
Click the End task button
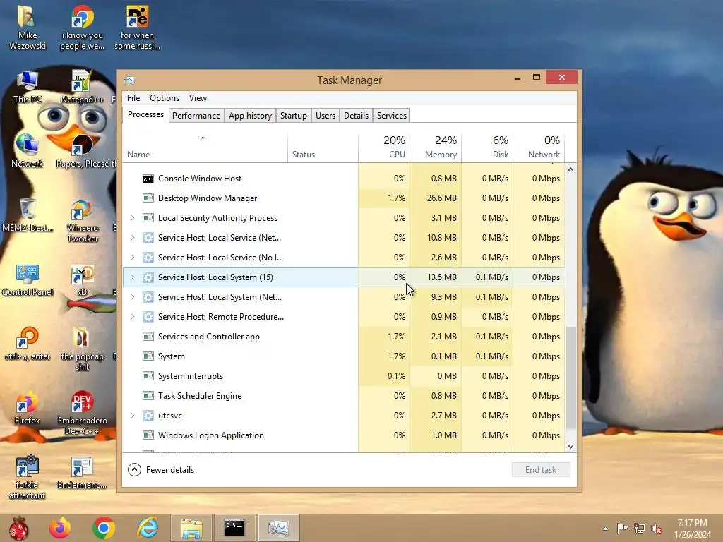click(541, 469)
